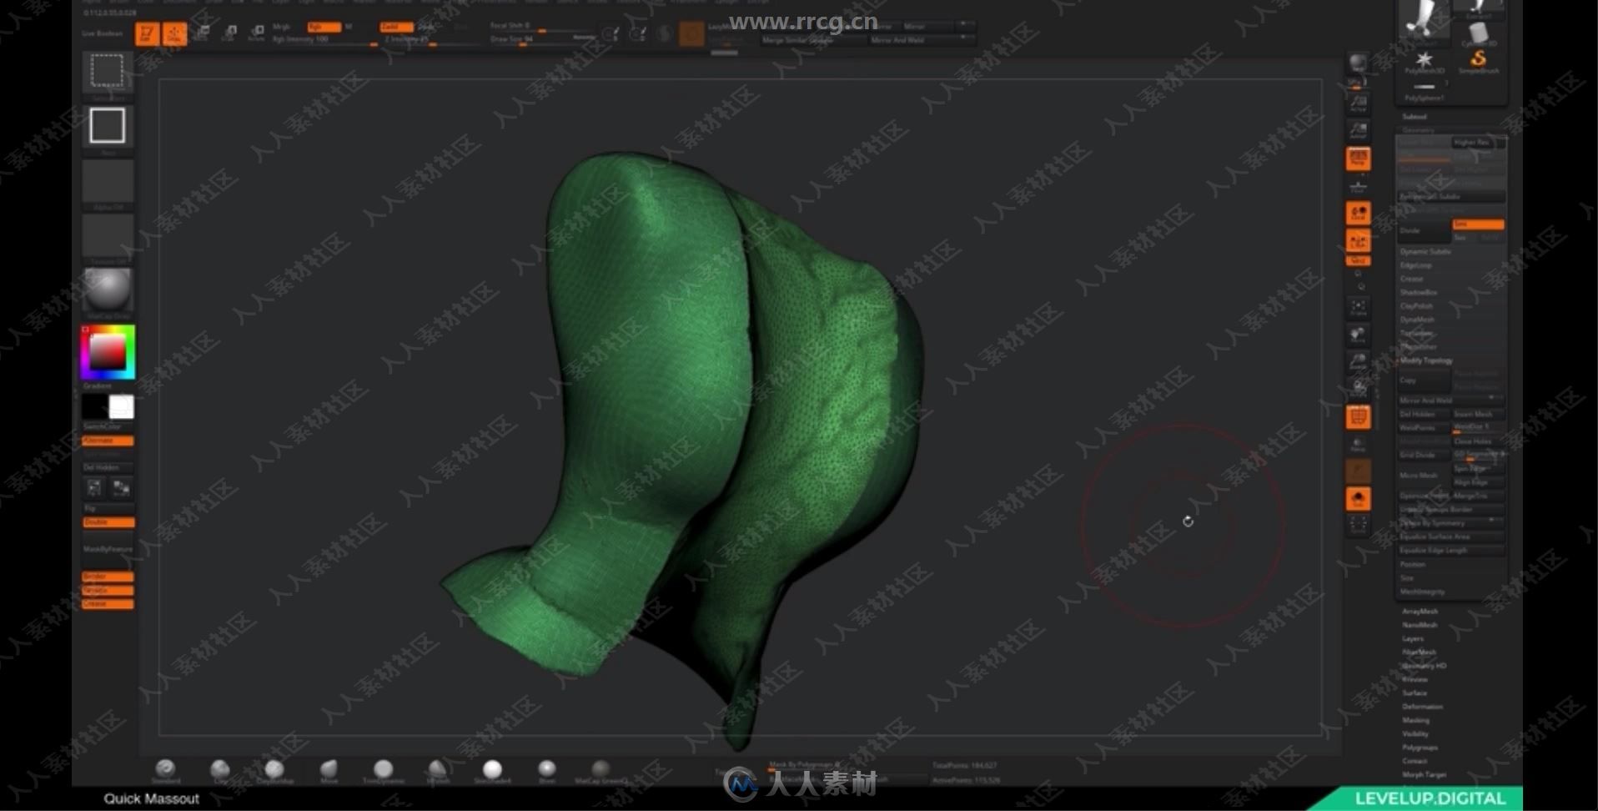Toggle Local symmetry pivot button
The height and width of the screenshot is (811, 1598).
pos(1358,214)
